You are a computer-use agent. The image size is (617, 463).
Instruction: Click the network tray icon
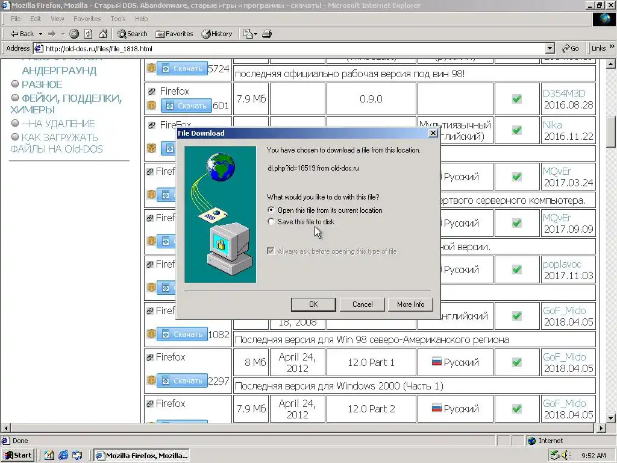(555, 456)
